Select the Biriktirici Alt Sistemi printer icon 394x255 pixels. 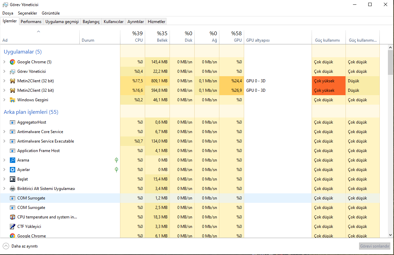click(x=13, y=189)
